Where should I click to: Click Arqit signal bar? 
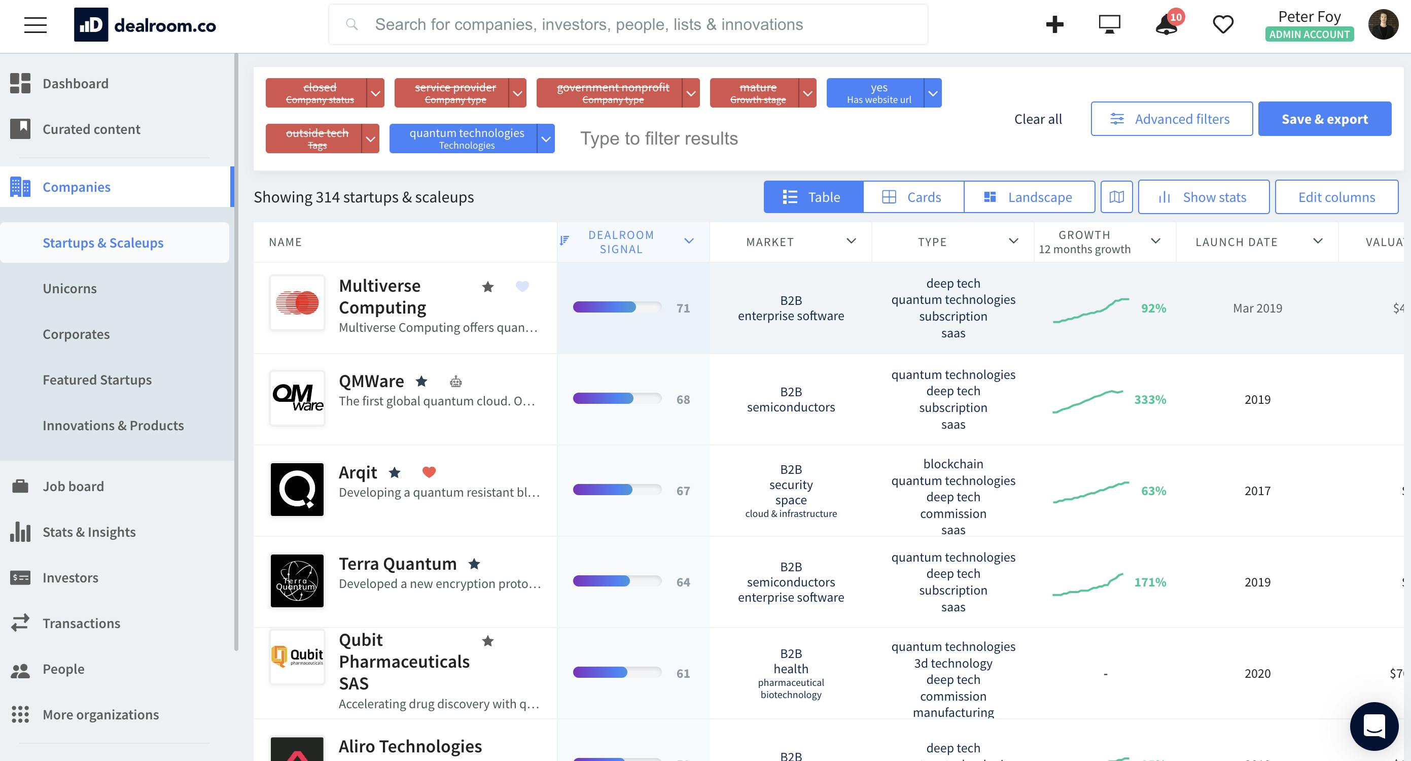click(x=617, y=490)
